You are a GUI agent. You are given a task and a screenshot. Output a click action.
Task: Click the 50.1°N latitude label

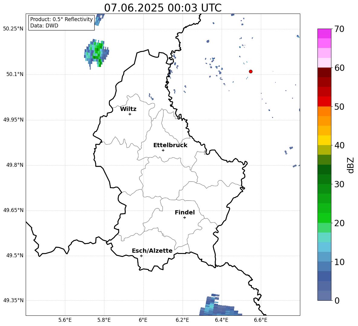tap(15, 74)
